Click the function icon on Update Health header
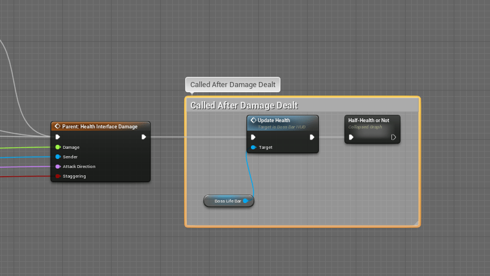The height and width of the screenshot is (276, 490). coord(253,120)
